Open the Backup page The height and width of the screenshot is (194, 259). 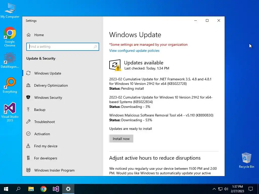point(63,110)
